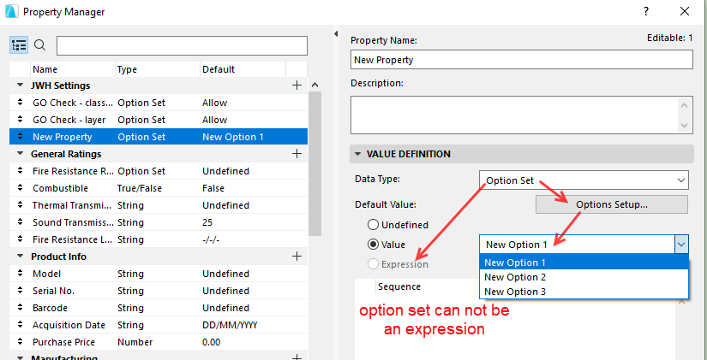Click the Property Name input field

pos(521,60)
